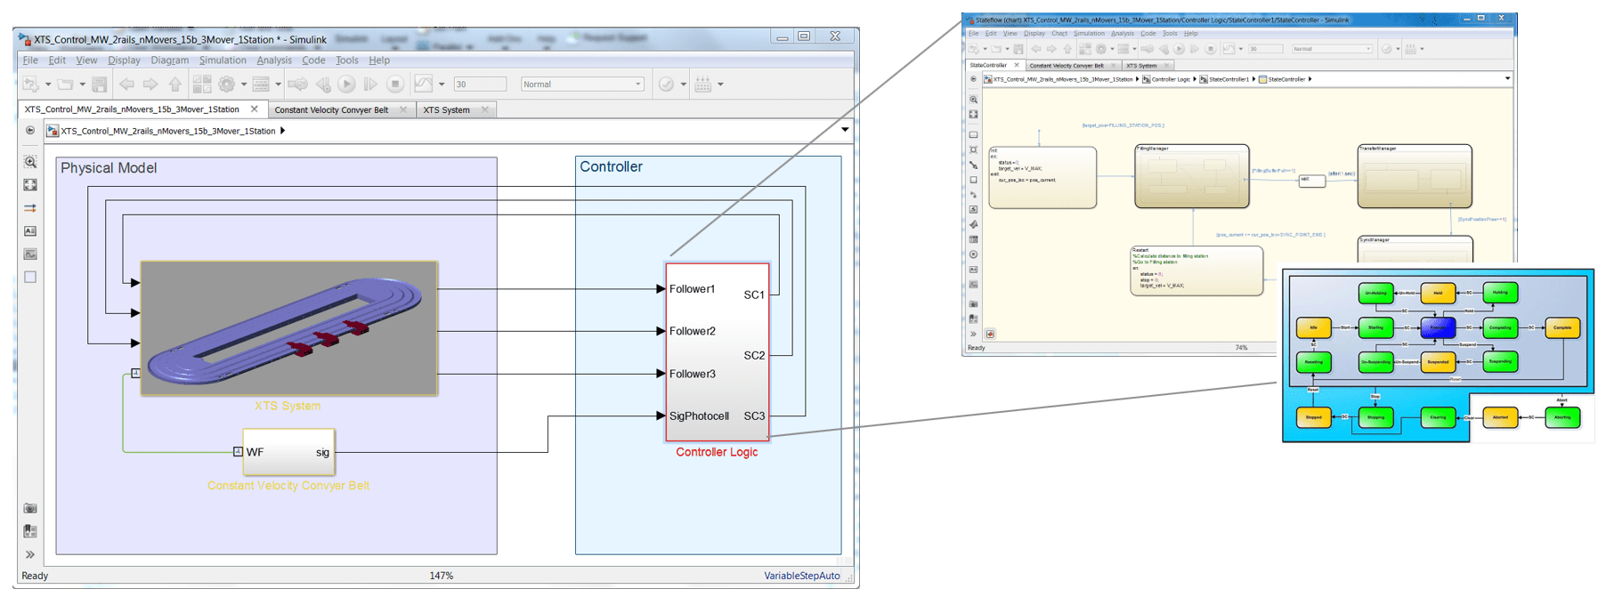Viewport: 1606px width, 597px height.
Task: Open the Analysis menu
Action: [x=274, y=61]
